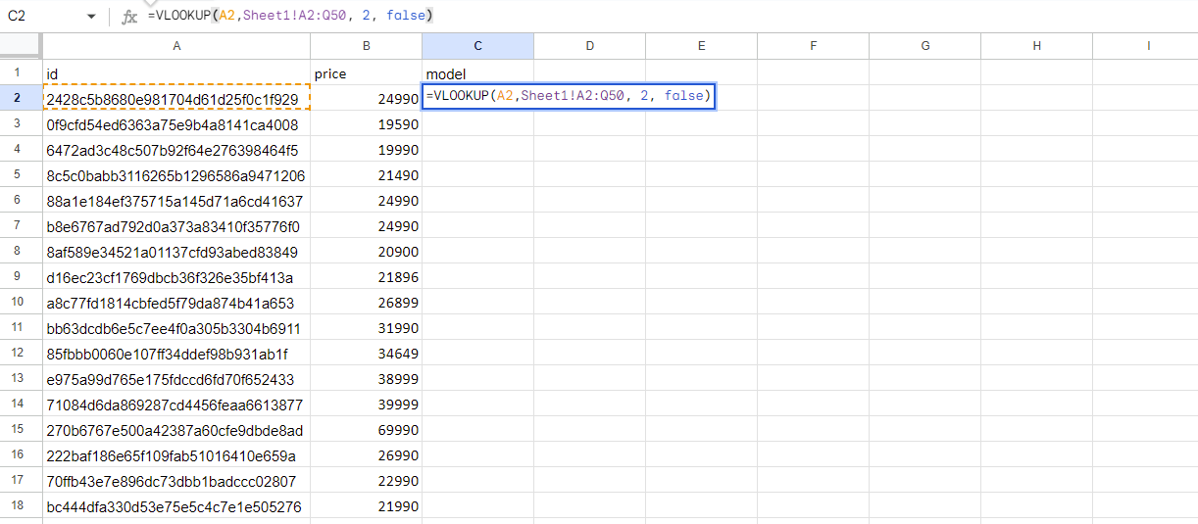The image size is (1198, 524).
Task: Click the fx function icon
Action: [129, 17]
